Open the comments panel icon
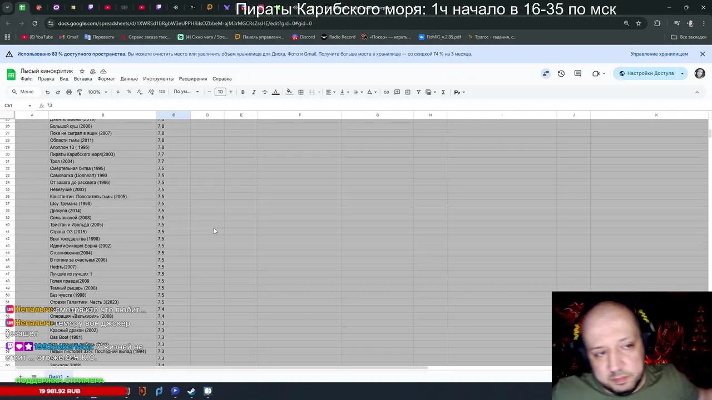This screenshot has height=400, width=712. tap(578, 73)
